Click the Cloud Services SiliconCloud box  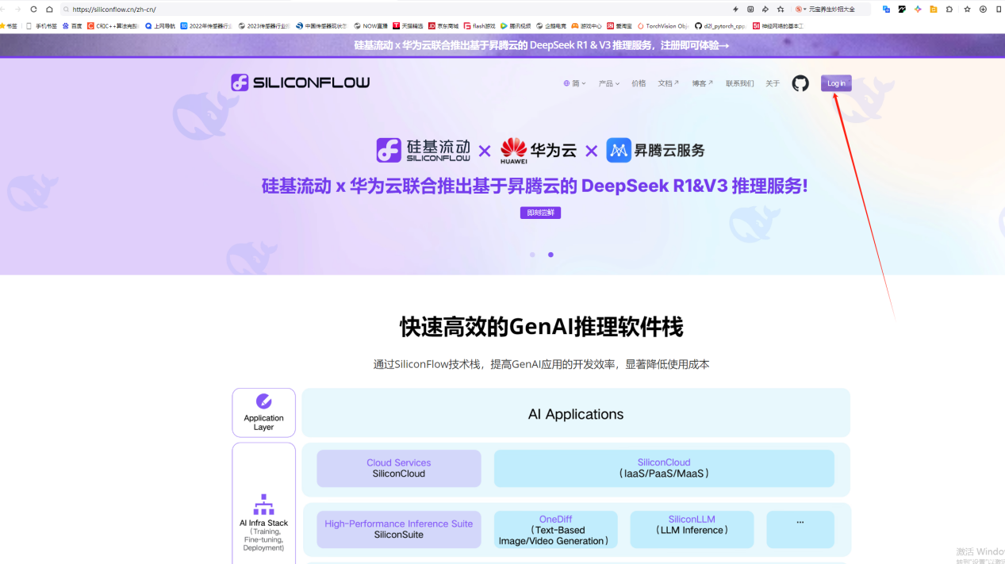(399, 468)
